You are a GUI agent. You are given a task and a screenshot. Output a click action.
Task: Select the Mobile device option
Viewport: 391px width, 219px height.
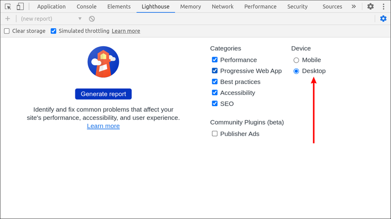tap(296, 60)
